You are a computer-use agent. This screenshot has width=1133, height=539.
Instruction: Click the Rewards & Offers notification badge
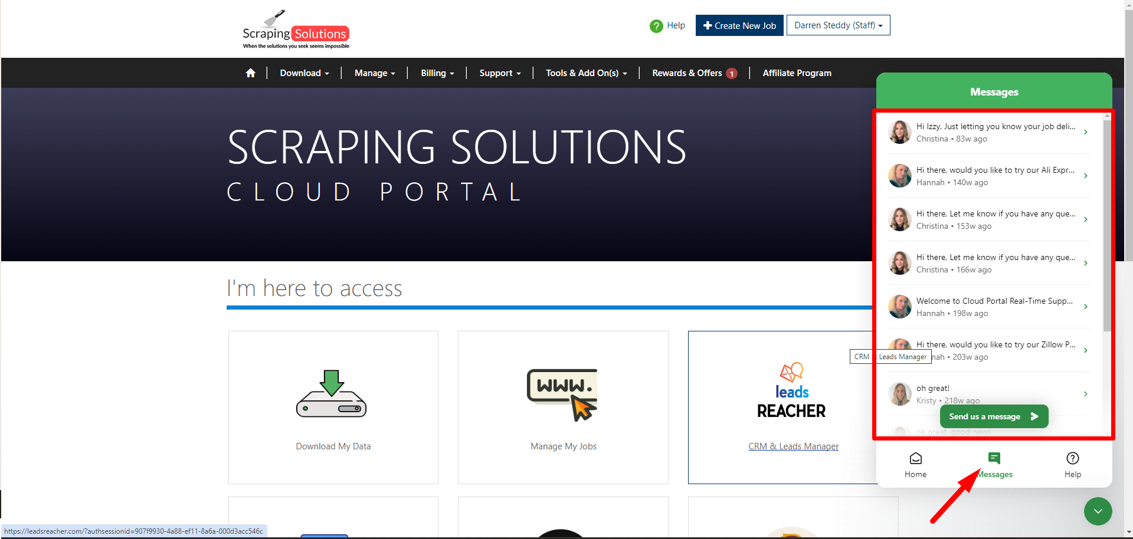(732, 74)
